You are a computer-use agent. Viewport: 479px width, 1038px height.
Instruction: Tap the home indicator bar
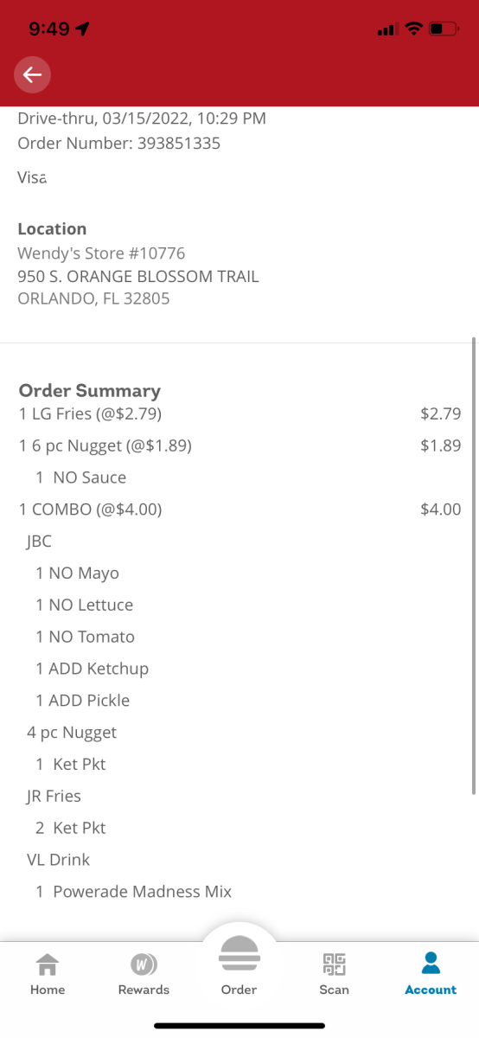pyautogui.click(x=239, y=1025)
